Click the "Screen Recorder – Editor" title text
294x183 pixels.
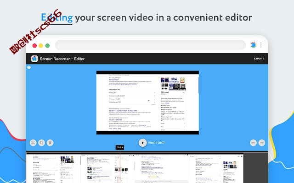pyautogui.click(x=62, y=59)
